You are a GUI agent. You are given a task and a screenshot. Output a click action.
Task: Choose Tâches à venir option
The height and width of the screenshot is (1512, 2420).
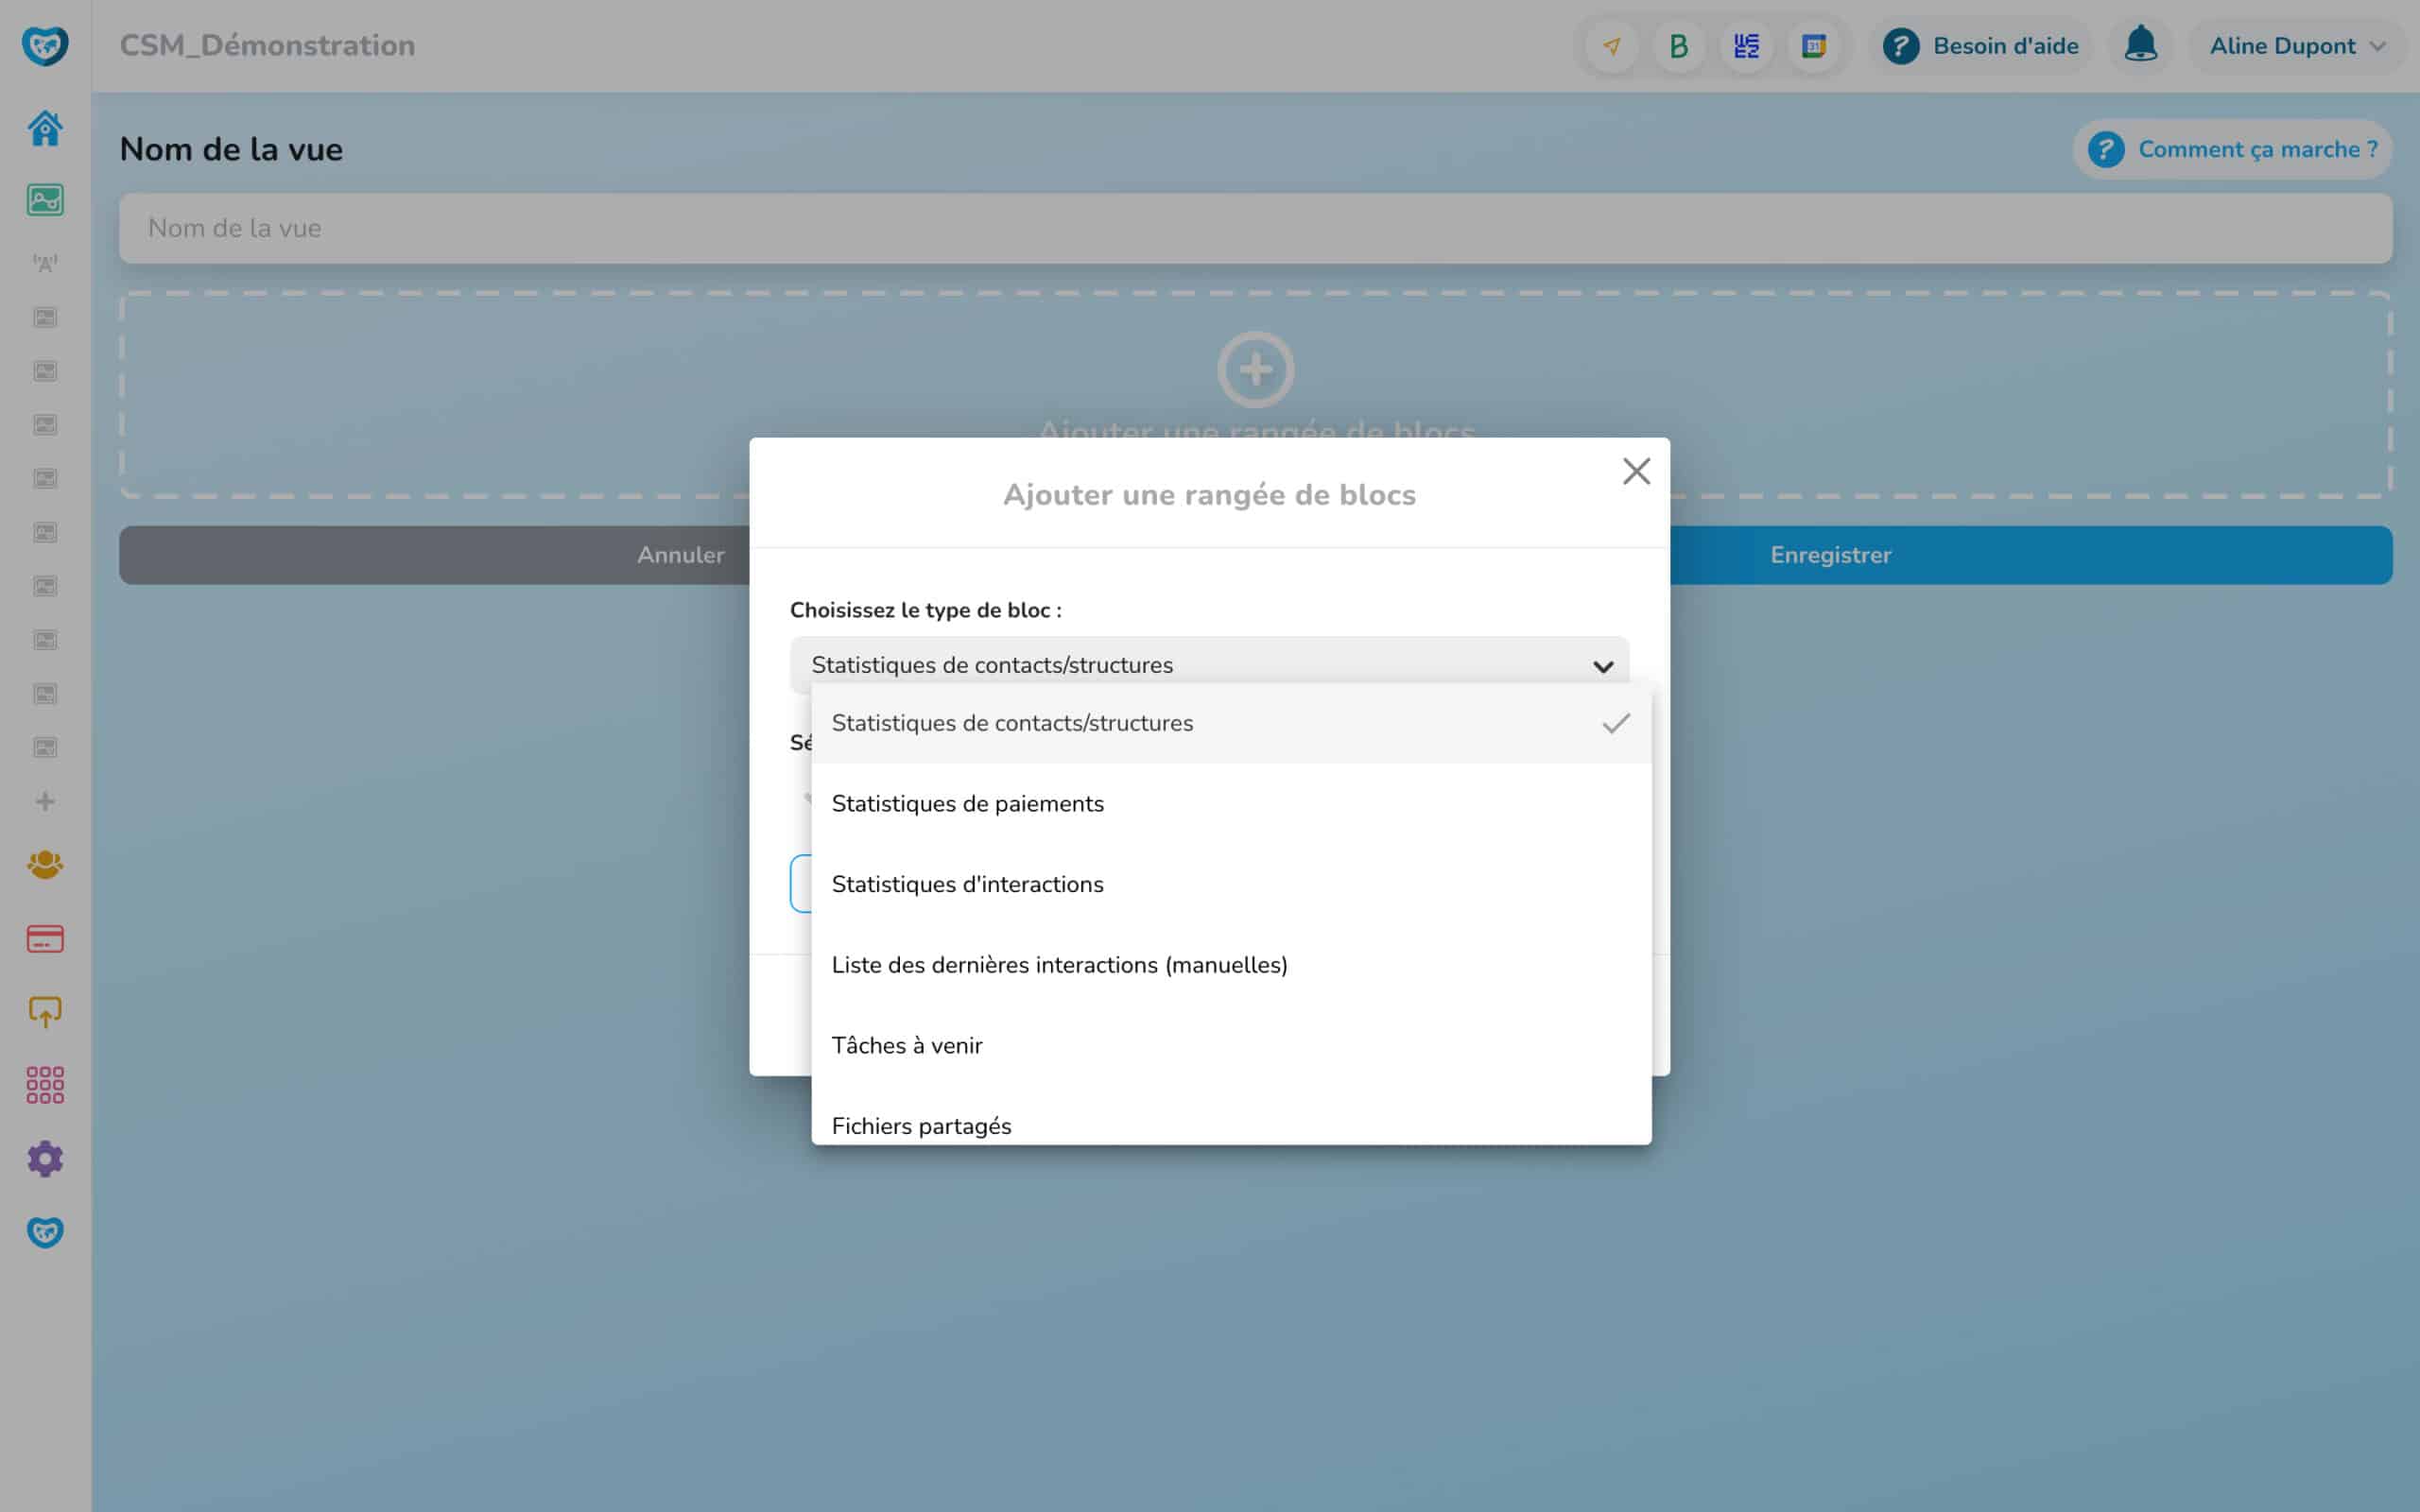tap(907, 1046)
